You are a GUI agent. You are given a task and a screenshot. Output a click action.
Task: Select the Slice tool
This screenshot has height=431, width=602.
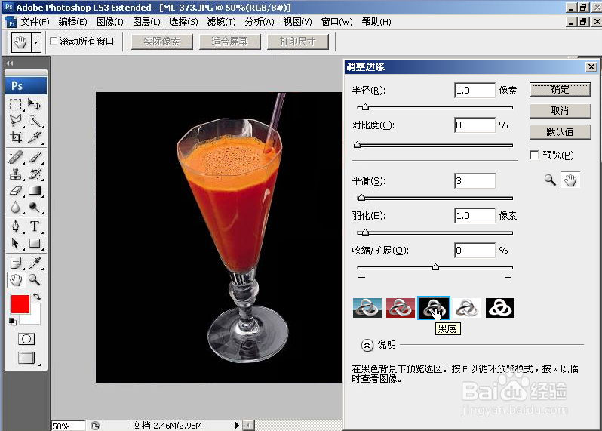(x=35, y=137)
